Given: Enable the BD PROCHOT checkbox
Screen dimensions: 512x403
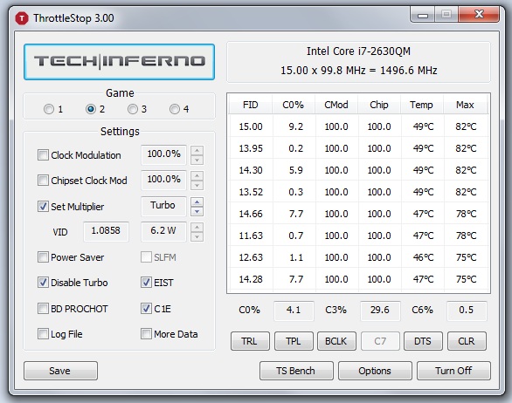Looking at the screenshot, I should 43,308.
